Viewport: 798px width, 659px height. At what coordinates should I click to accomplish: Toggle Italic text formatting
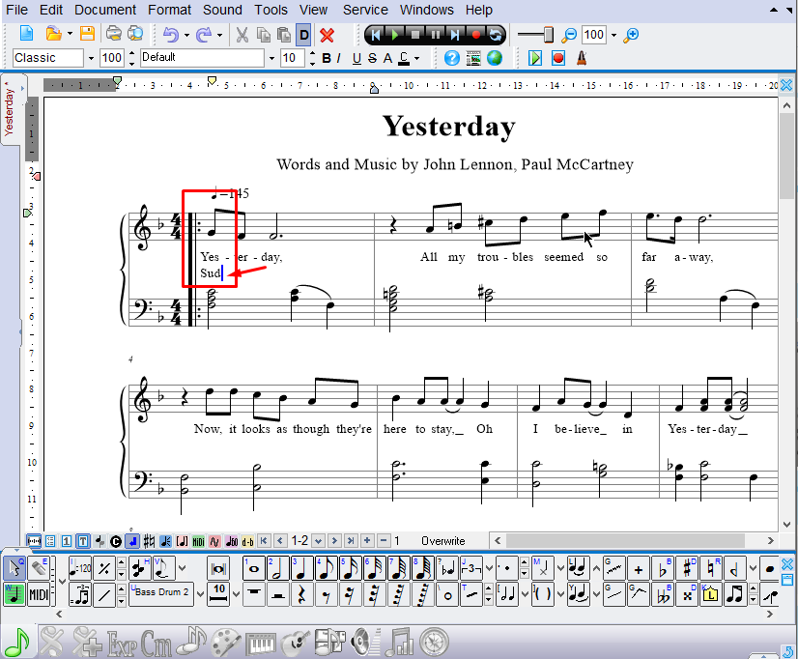click(339, 59)
